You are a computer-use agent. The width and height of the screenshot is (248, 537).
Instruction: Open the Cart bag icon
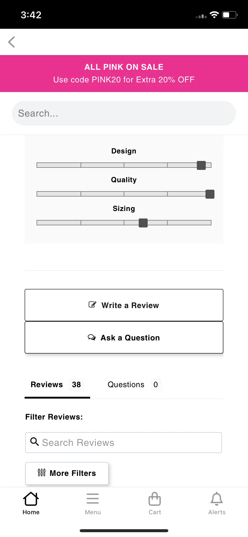[155, 499]
